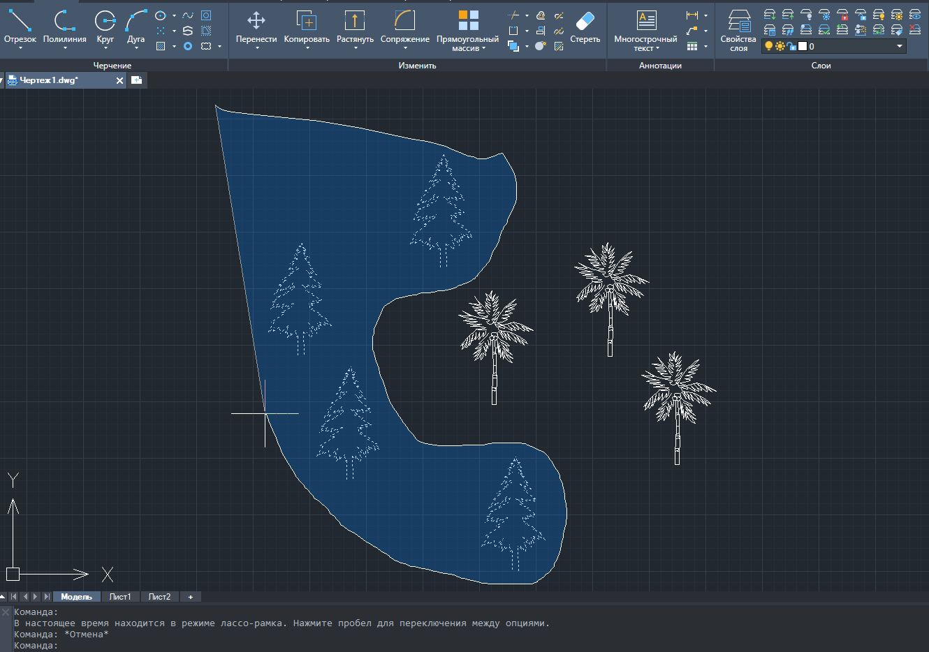The width and height of the screenshot is (929, 652).
Task: Select the revision cloud tool
Action: click(x=206, y=46)
